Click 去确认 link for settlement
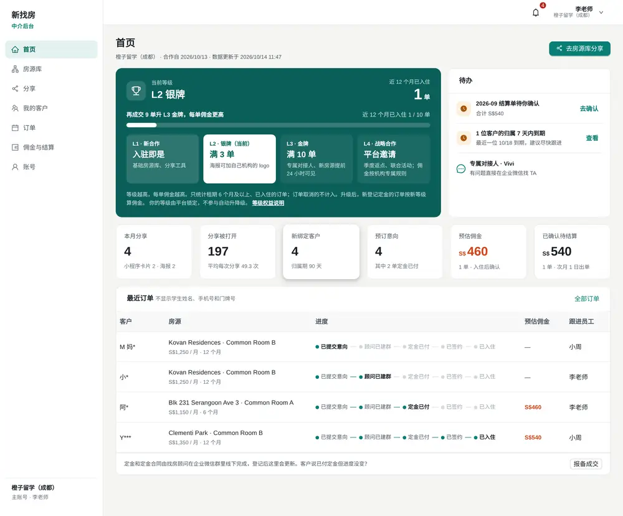Screen dimensions: 623x516 click(x=589, y=108)
